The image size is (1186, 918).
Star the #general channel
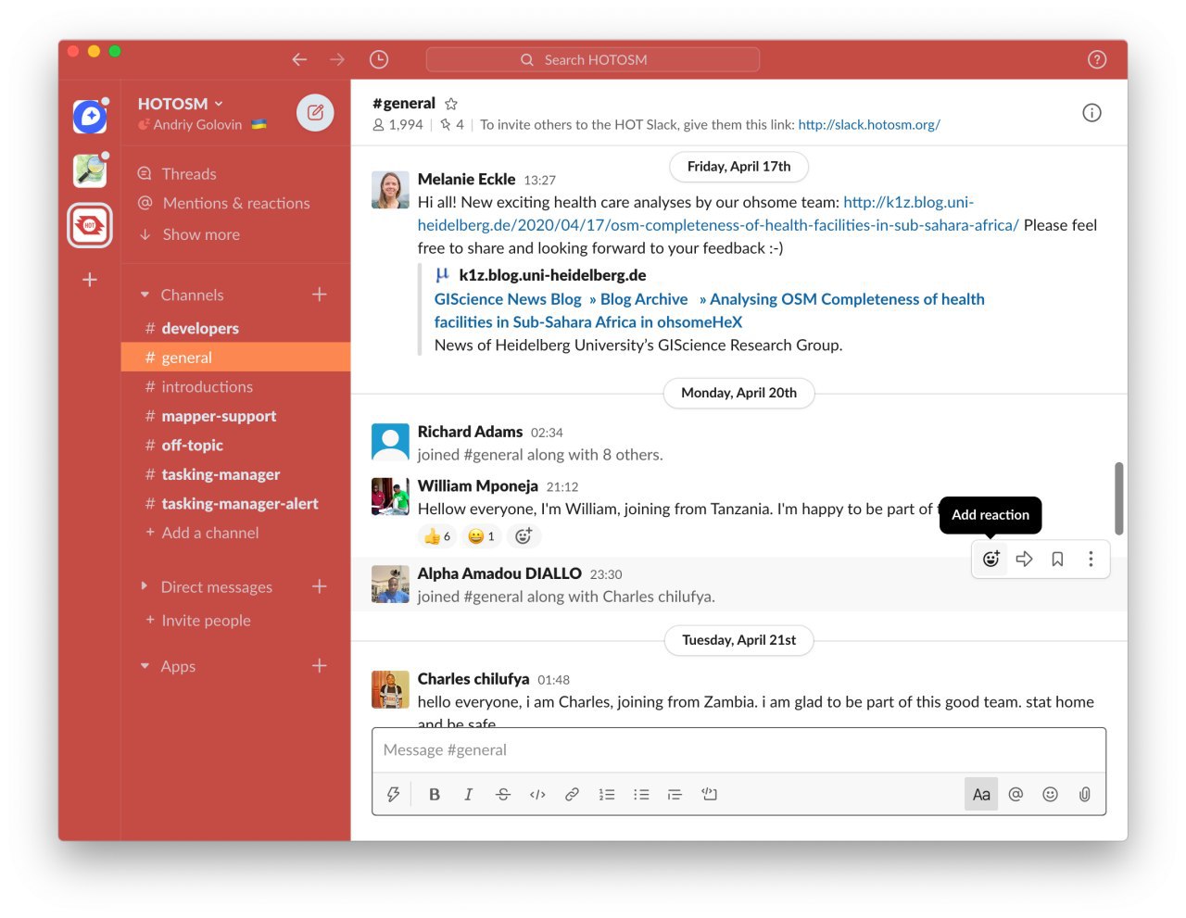click(451, 104)
